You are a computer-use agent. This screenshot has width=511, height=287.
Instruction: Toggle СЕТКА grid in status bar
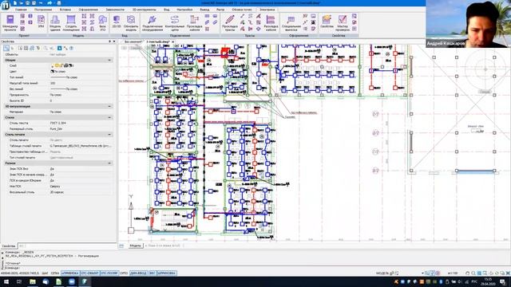[55, 273]
